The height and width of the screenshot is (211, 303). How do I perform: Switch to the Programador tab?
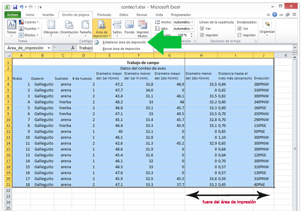181,15
